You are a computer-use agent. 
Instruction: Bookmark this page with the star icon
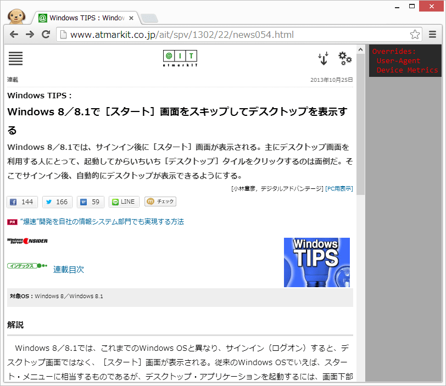(415, 35)
